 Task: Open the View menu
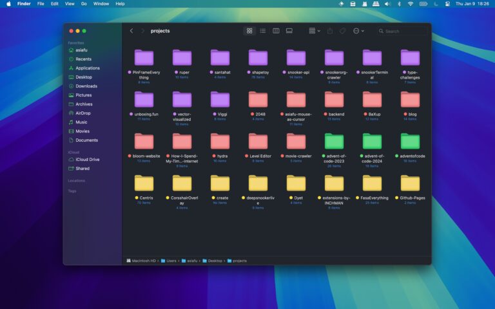(70, 4)
